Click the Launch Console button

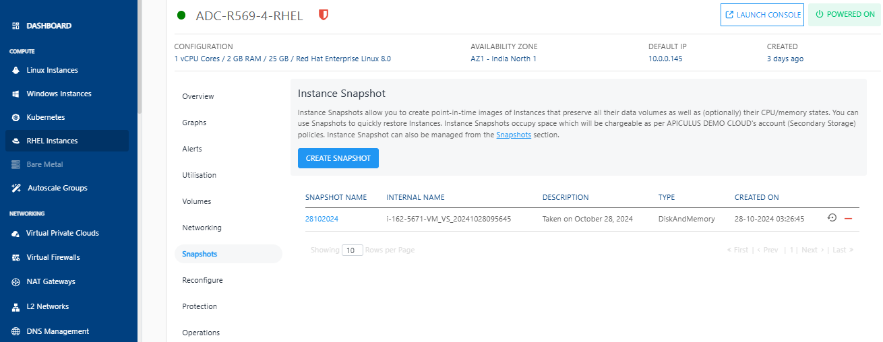pyautogui.click(x=762, y=14)
